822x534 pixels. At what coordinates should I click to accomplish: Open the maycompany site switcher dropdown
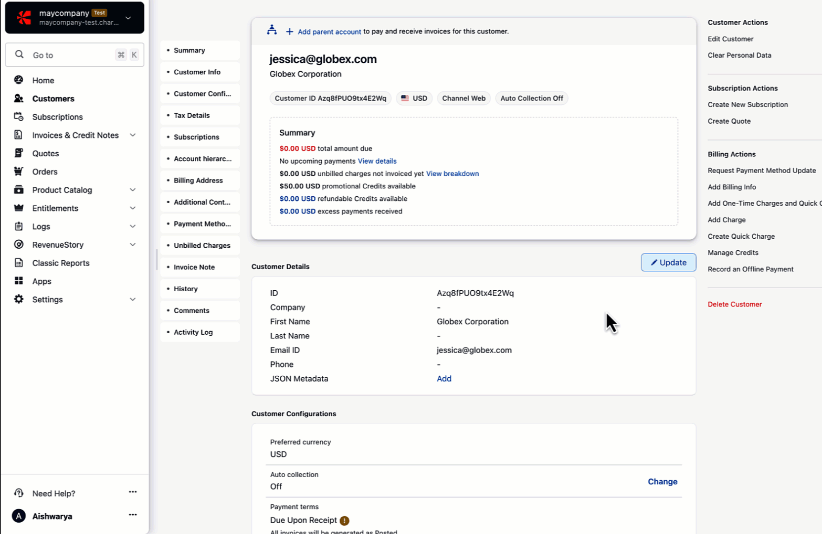[x=128, y=18]
